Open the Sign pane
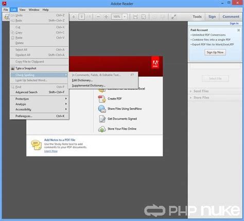The width and height of the screenshot is (244, 221). 212,16
